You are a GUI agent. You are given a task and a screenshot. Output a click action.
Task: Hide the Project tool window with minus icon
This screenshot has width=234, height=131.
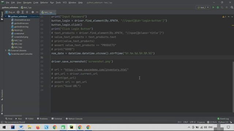(37, 12)
